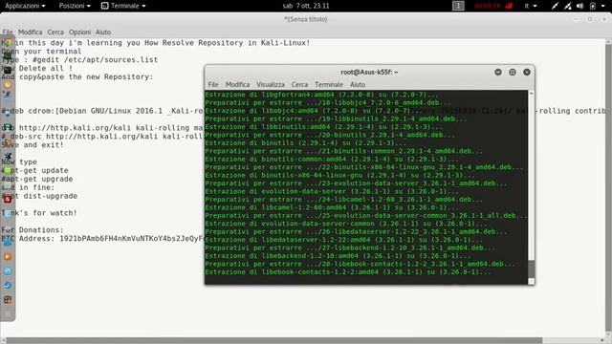Minimize the Senza titolo editor window

pyautogui.click(x=576, y=19)
